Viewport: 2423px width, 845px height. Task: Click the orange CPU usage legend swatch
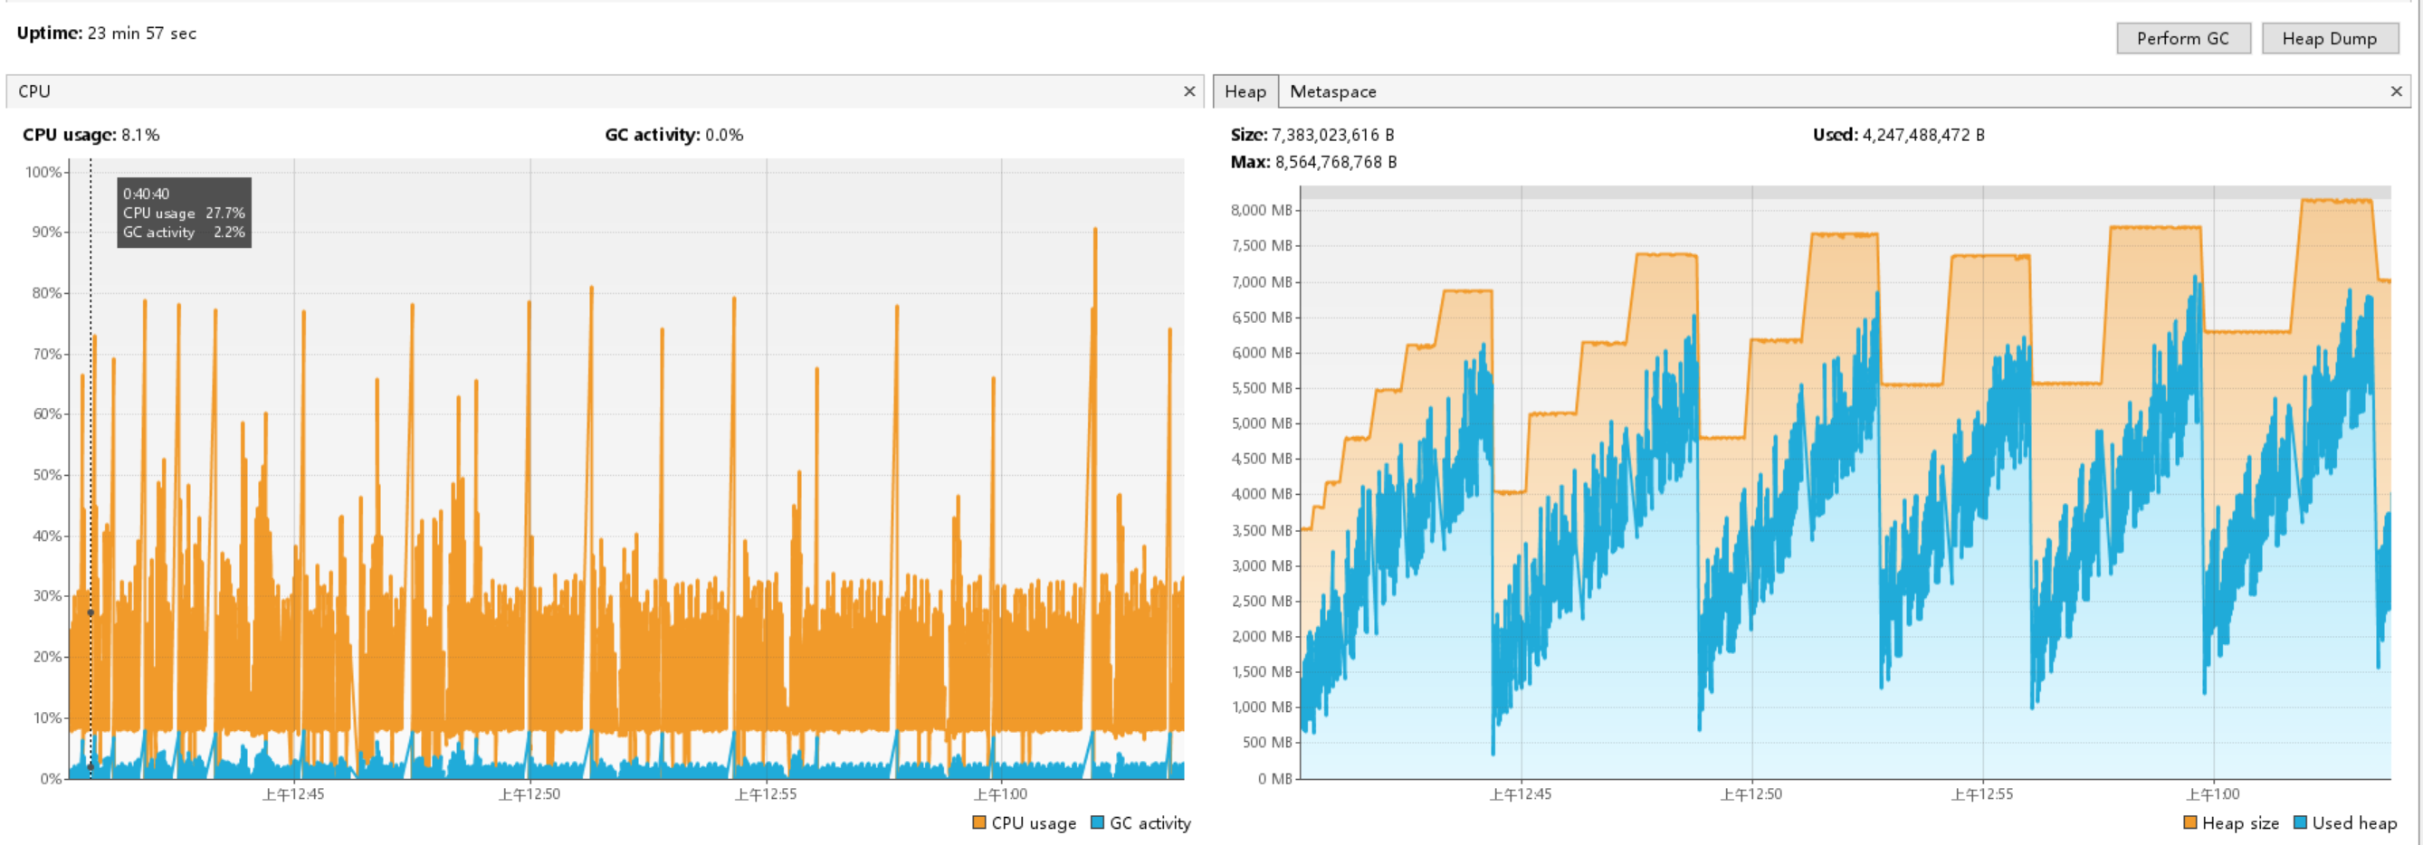979,822
